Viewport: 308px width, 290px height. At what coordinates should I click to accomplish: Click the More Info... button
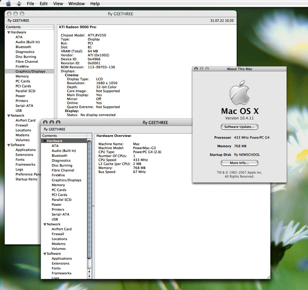coord(239,163)
